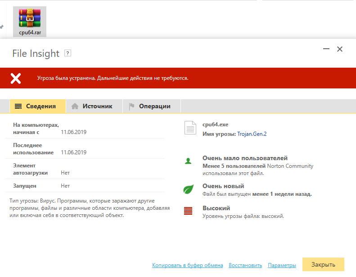Click the File Insight title text
Screen dimensions: 356x277
pos(36,54)
